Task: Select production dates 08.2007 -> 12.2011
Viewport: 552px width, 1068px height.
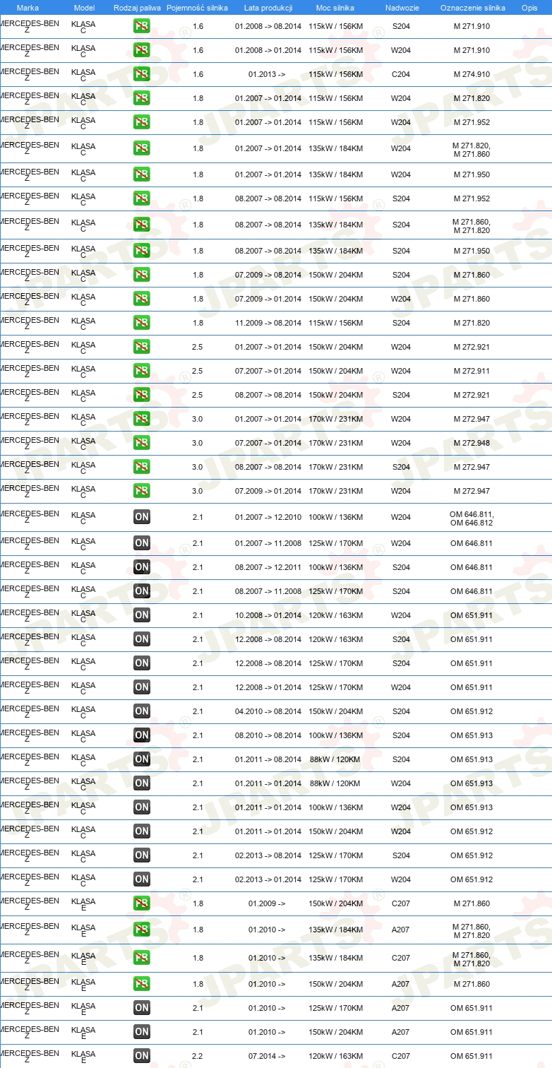Action: [x=268, y=567]
